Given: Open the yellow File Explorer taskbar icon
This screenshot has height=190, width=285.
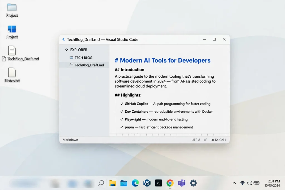Looking at the screenshot, I should pos(112,183).
